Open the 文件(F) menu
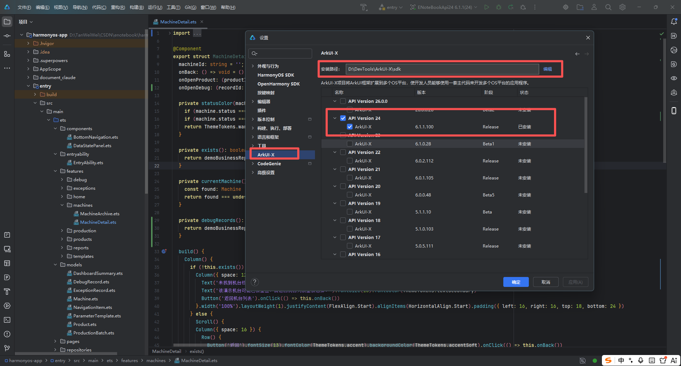This screenshot has height=366, width=681. (x=24, y=7)
